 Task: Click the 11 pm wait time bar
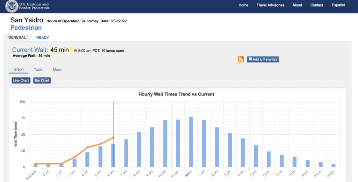point(334,165)
